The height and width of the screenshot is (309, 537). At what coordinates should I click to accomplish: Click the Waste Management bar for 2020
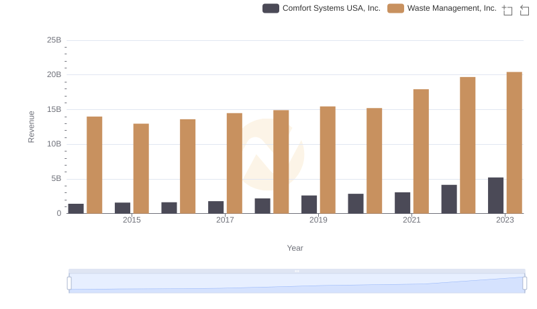tap(375, 161)
